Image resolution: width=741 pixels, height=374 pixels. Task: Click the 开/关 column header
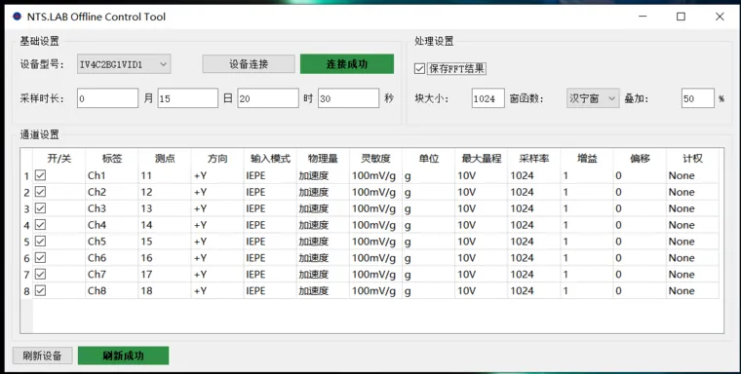pyautogui.click(x=59, y=159)
